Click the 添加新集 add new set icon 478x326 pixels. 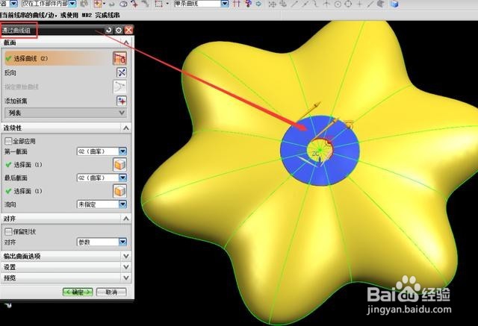tap(122, 101)
